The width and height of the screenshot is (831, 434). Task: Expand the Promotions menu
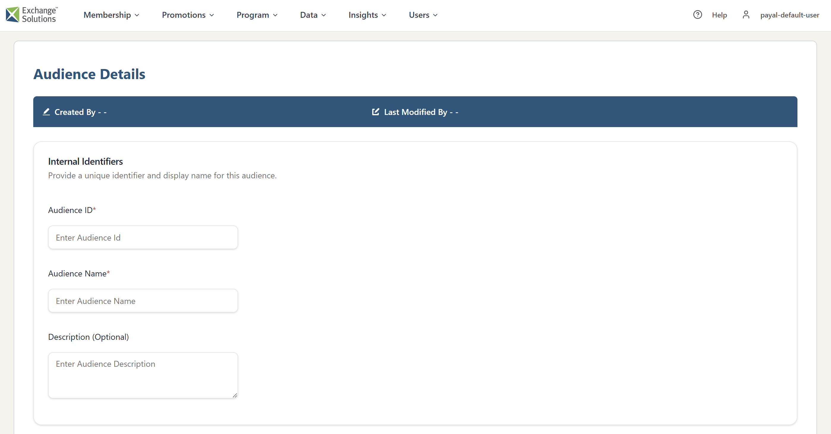(x=188, y=15)
